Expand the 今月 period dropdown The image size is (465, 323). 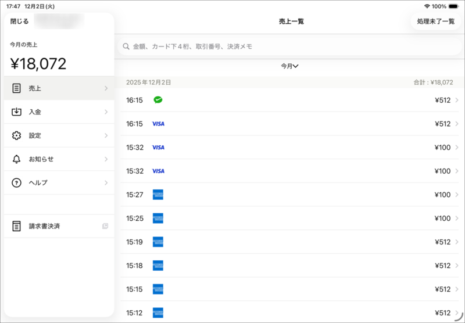[289, 66]
